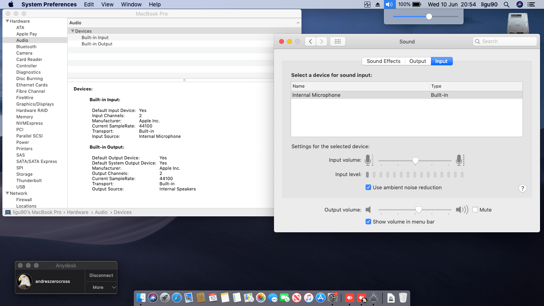The width and height of the screenshot is (544, 306).
Task: Open the help question mark button
Action: [523, 188]
